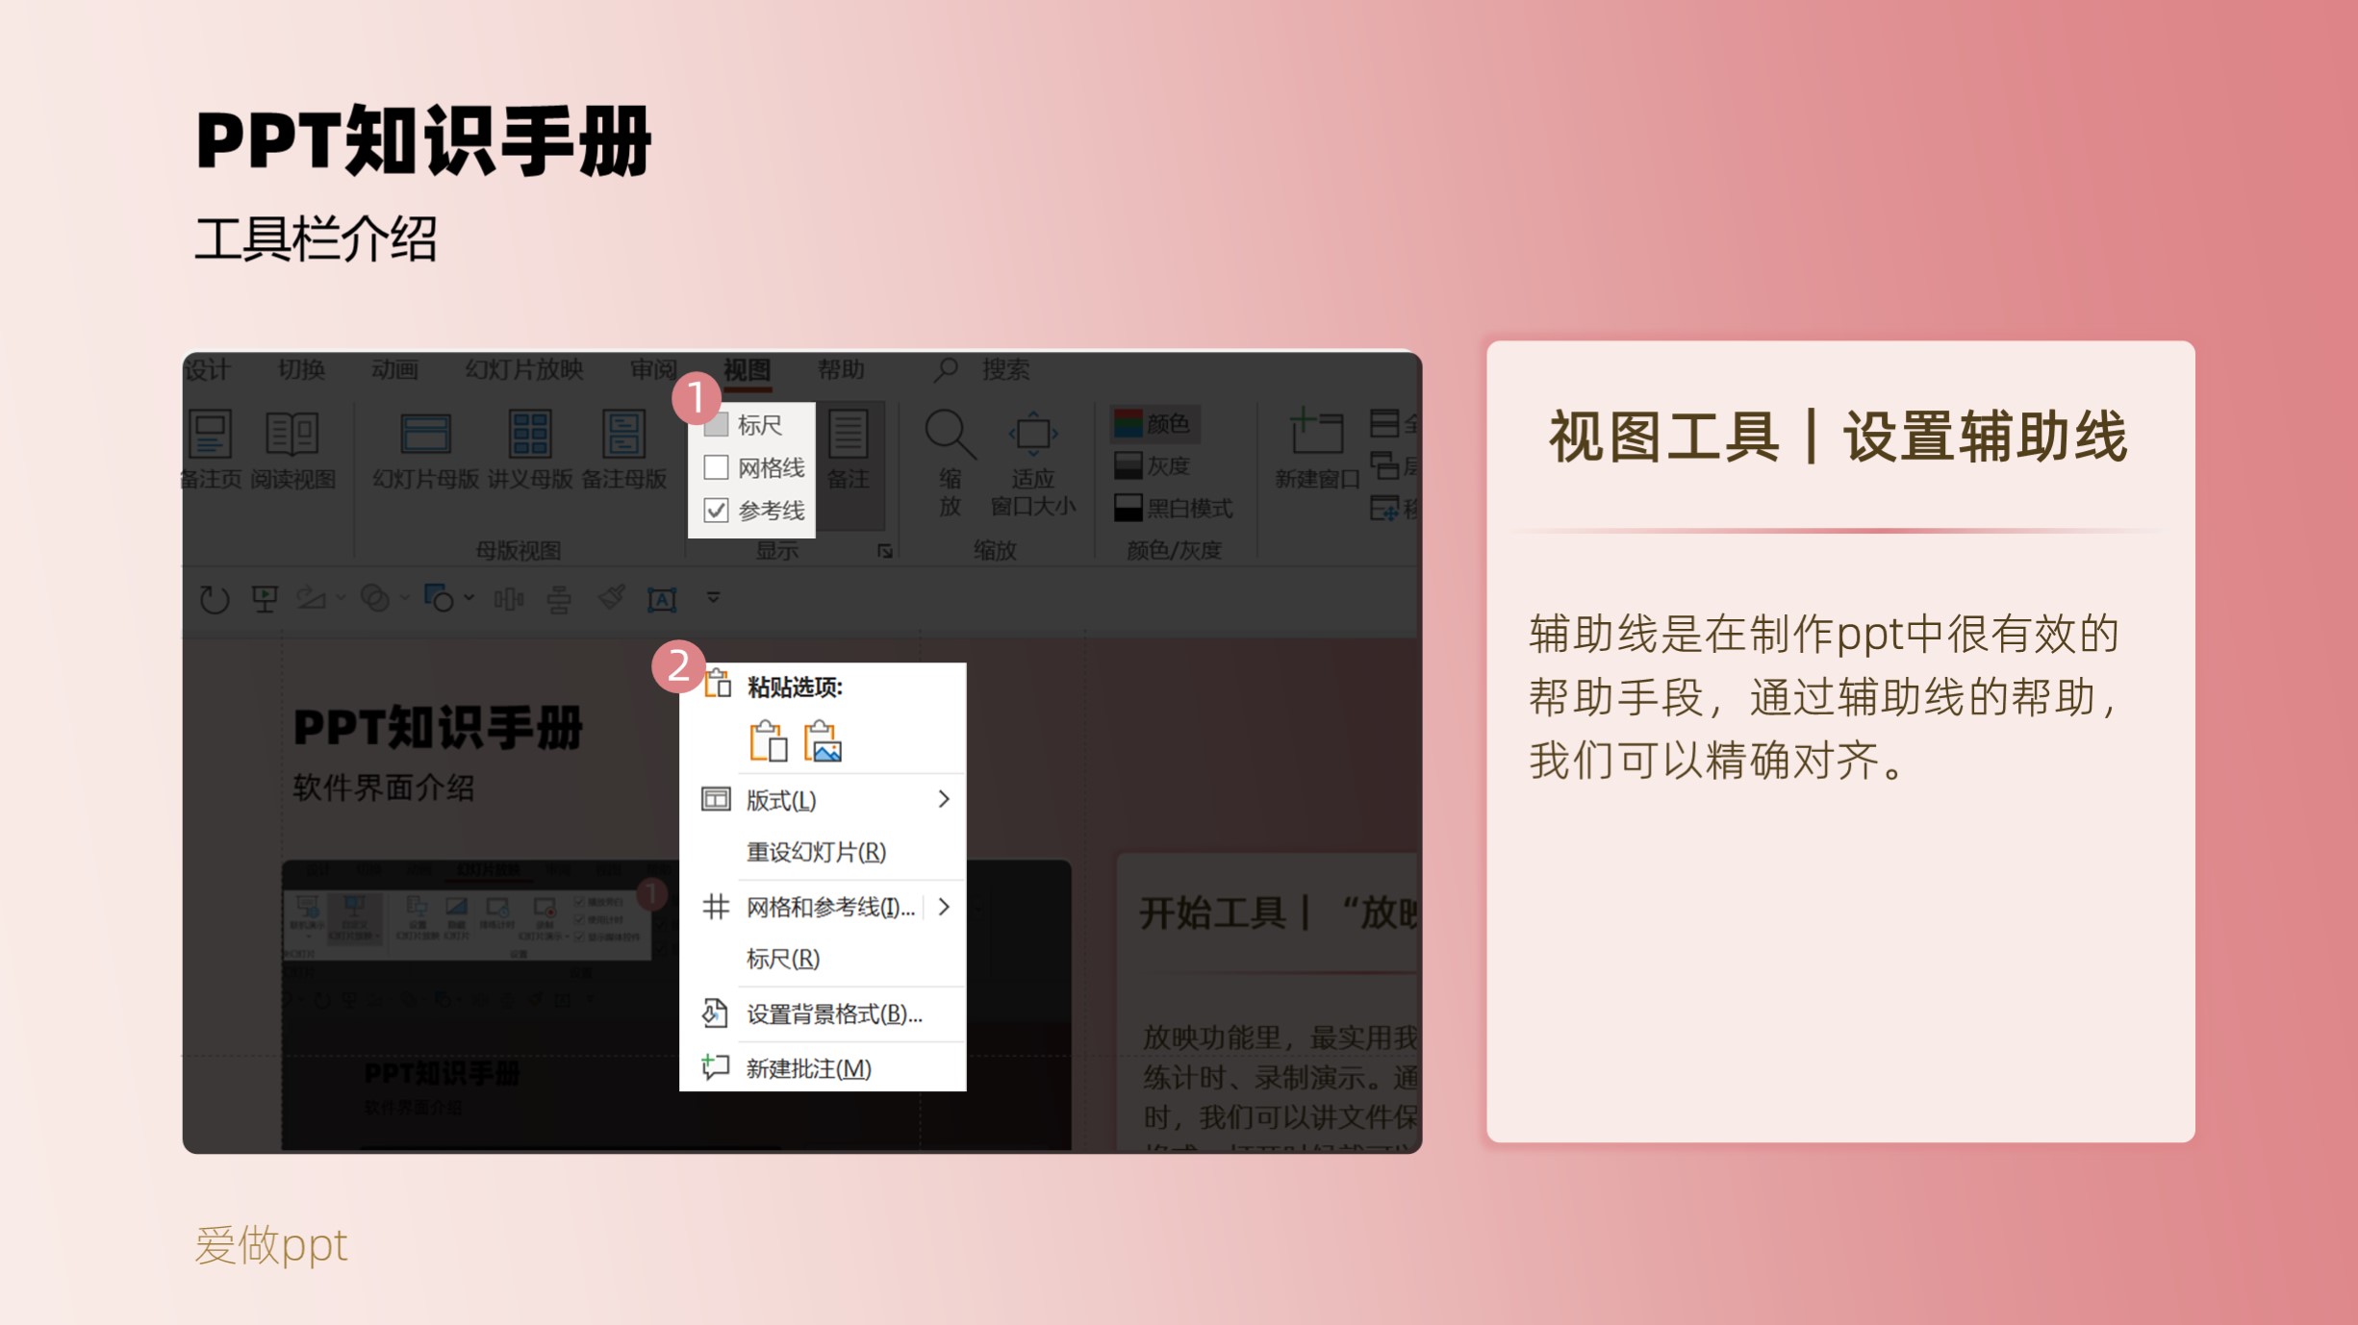Switch to Grayscale (灰度) view
Viewport: 2358px width, 1325px height.
1153,466
